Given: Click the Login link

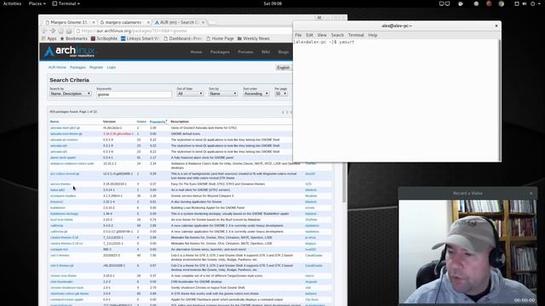Looking at the screenshot, I should pyautogui.click(x=112, y=67).
